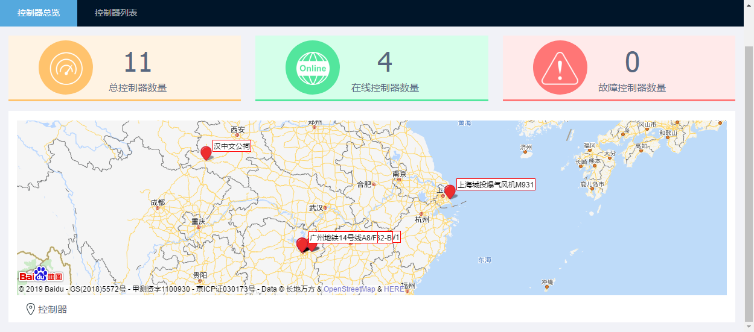This screenshot has width=754, height=332.
Task: Click the 上海城投爆气风机M931 marker label
Action: 496,184
